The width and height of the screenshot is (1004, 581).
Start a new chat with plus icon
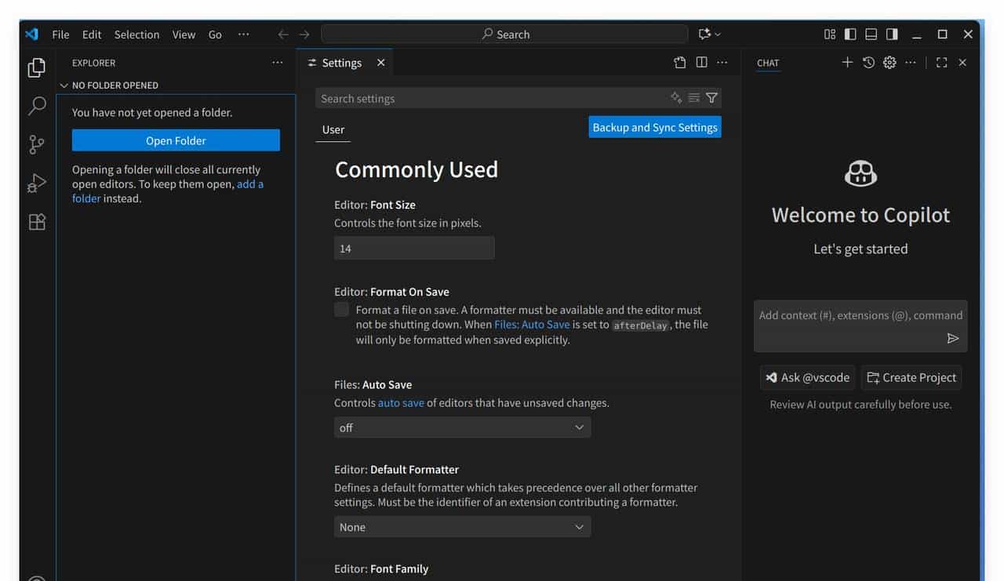click(x=847, y=63)
